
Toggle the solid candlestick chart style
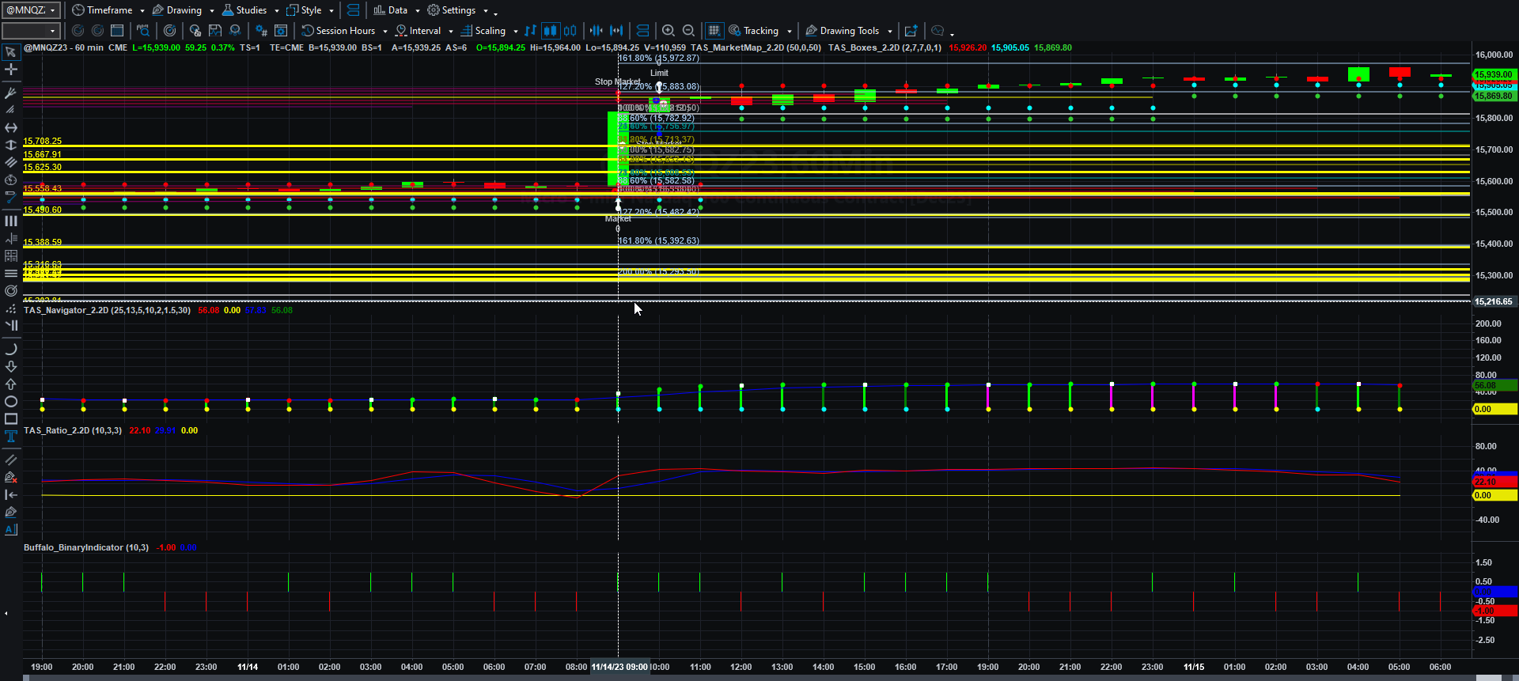(550, 31)
